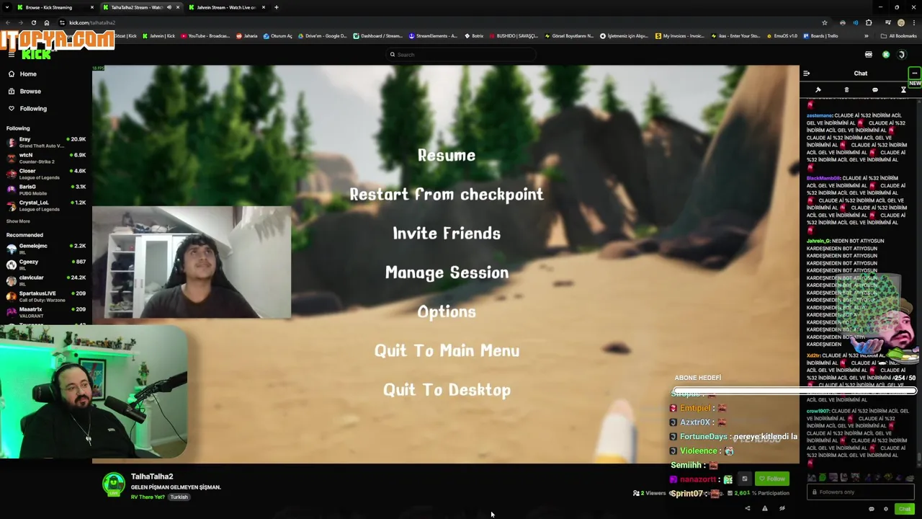Open the RV There Yet? category link
Screen dimensions: 922x519
pyautogui.click(x=148, y=497)
